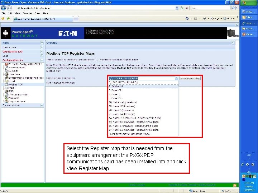Image resolution: width=258 pixels, height=193 pixels.
Task: Click the Home icon in command bar
Action: tap(187, 18)
